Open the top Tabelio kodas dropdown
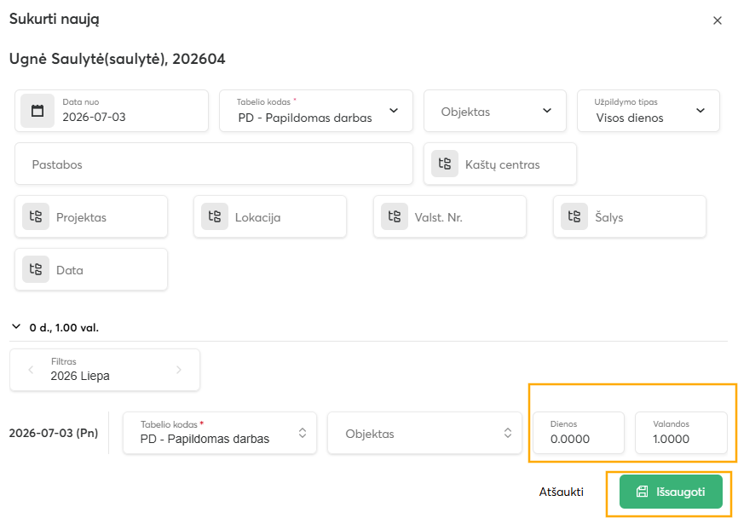The width and height of the screenshot is (738, 518). (x=316, y=111)
